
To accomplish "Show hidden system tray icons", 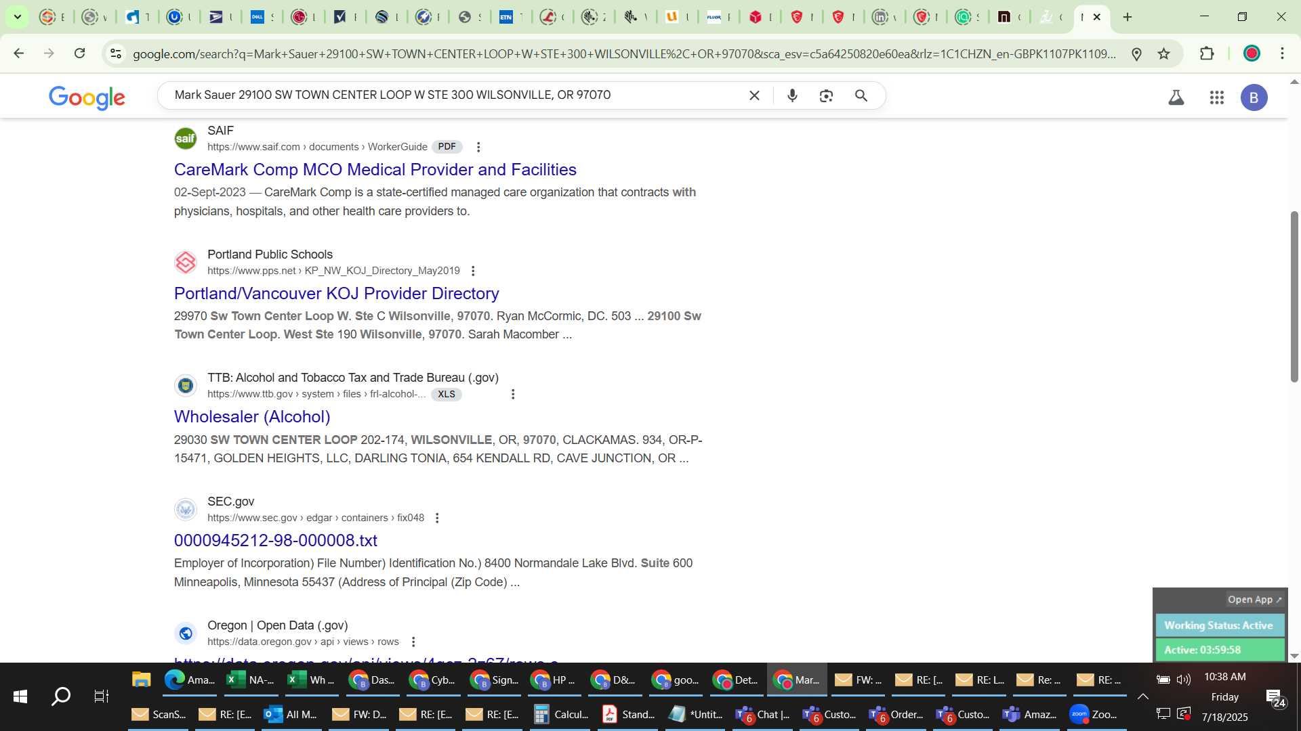I will pos(1143,696).
